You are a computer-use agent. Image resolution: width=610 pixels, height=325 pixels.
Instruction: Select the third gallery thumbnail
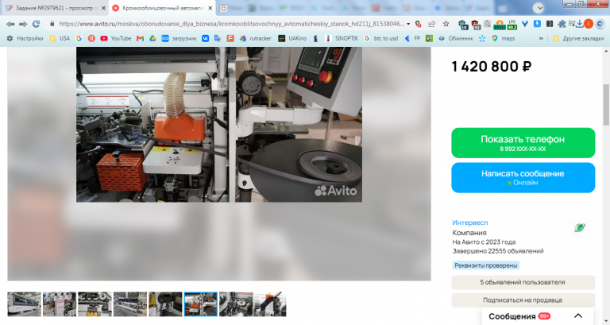pos(95,304)
